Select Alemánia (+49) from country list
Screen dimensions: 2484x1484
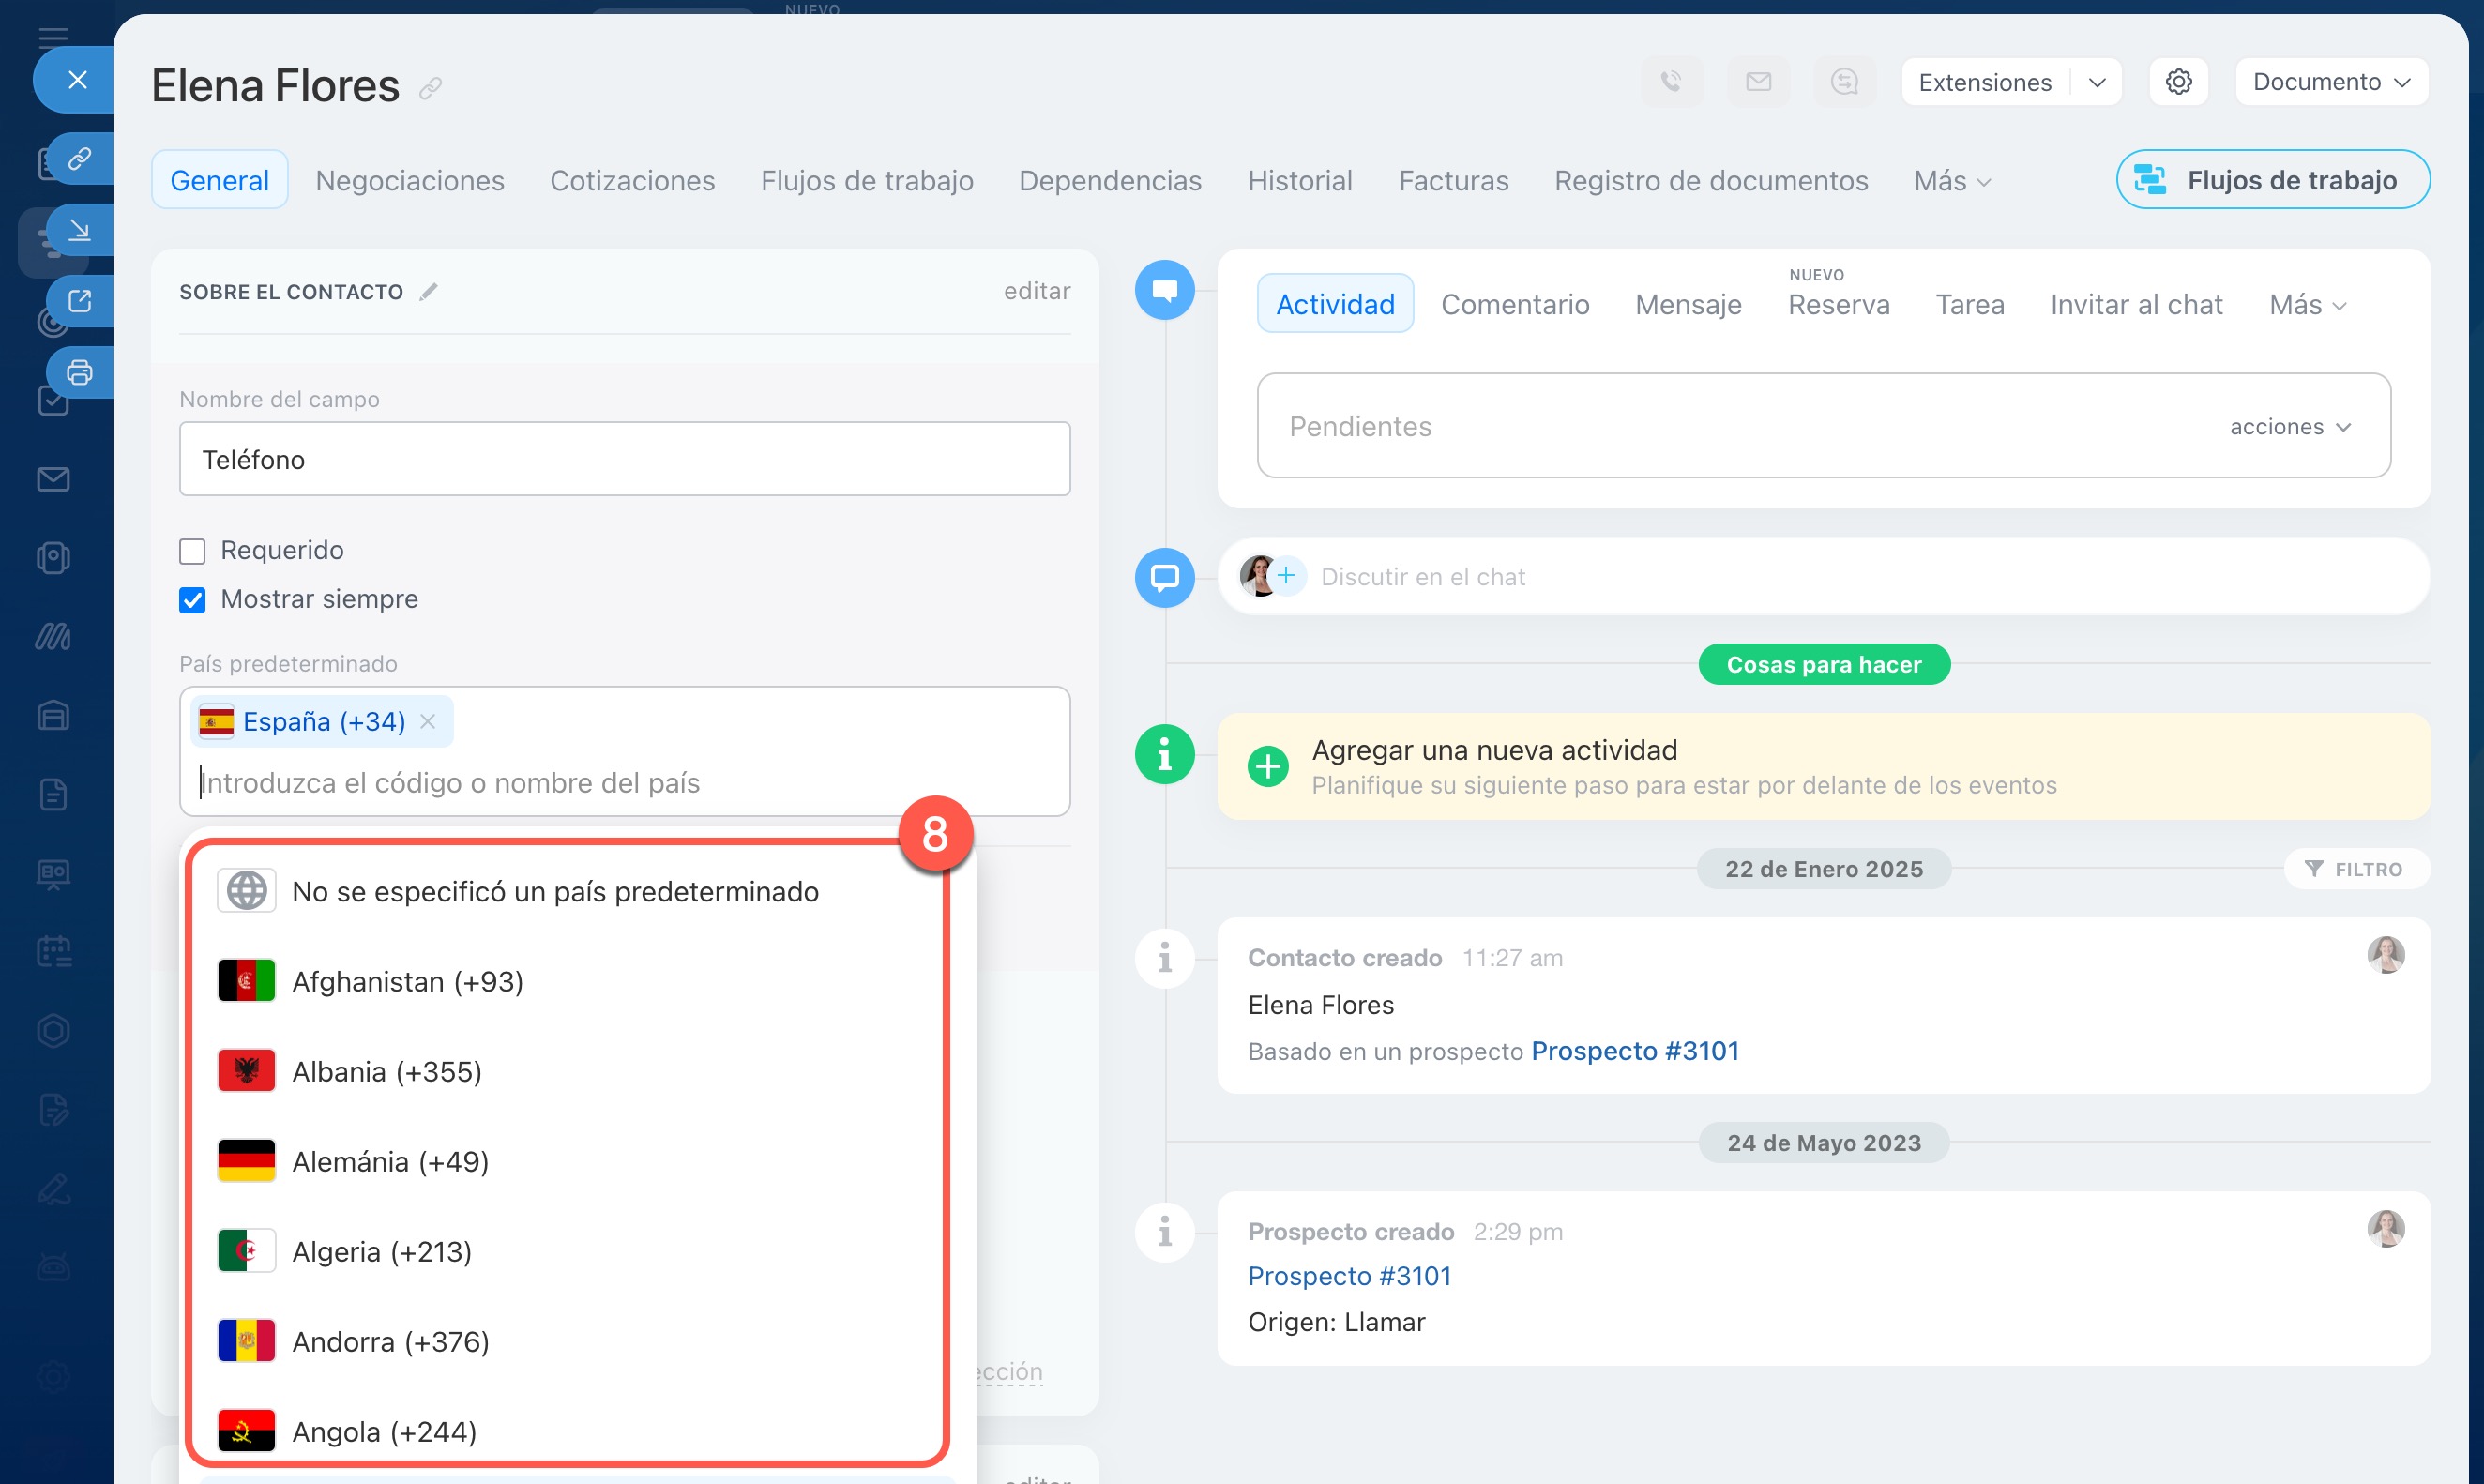click(390, 1162)
